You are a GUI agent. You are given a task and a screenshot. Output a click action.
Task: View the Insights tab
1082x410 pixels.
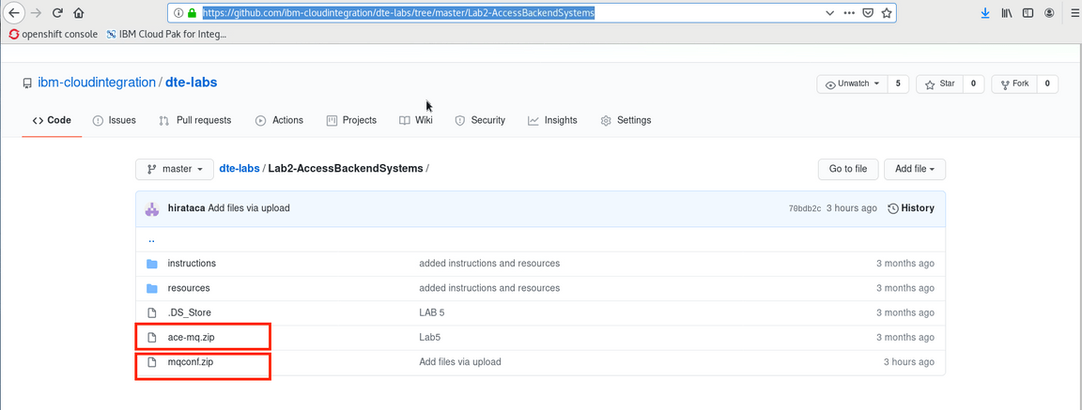tap(552, 120)
